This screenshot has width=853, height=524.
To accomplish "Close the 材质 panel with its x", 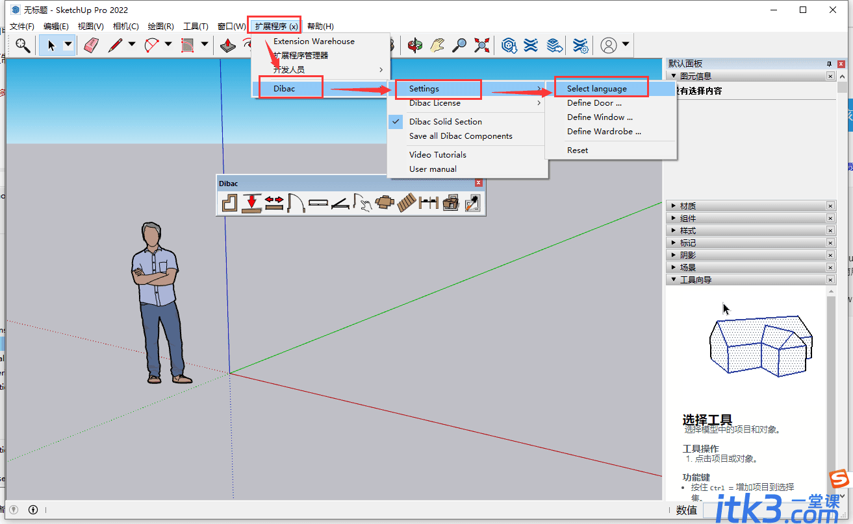I will pyautogui.click(x=830, y=206).
